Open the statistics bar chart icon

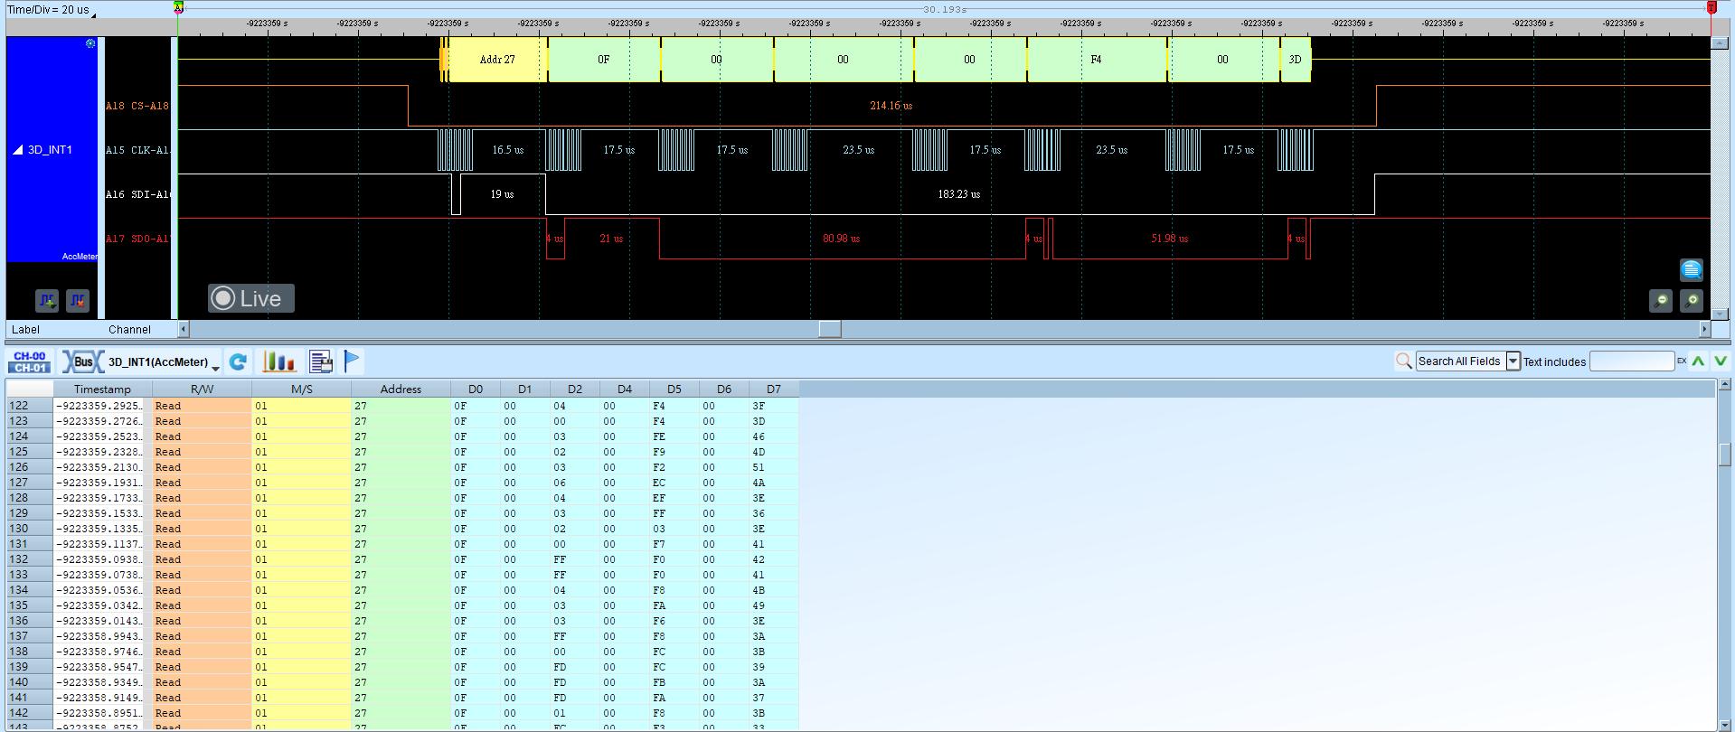point(279,361)
